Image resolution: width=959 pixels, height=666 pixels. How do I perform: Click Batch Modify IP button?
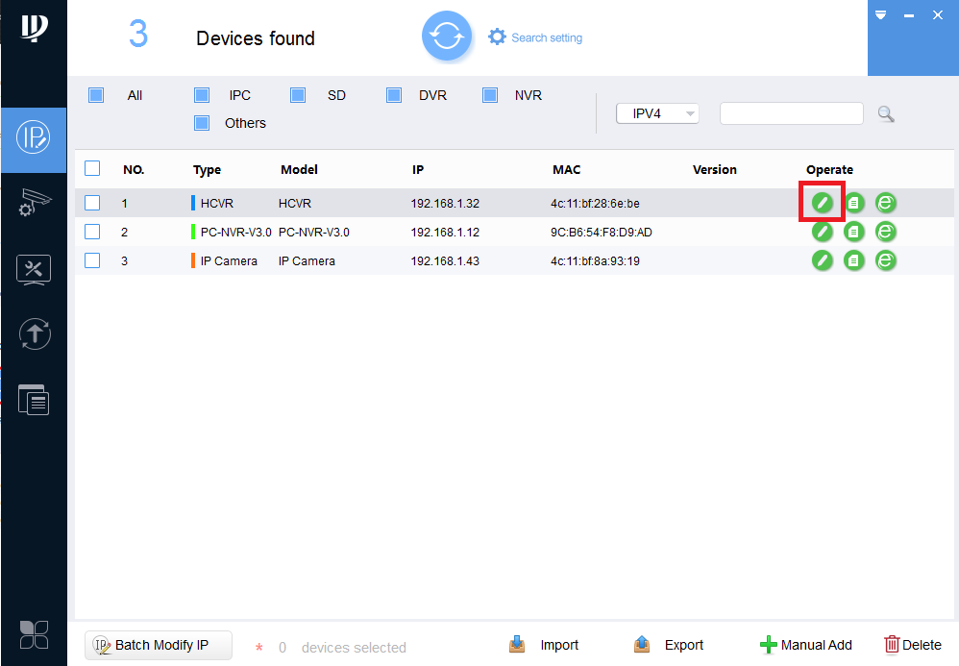159,645
